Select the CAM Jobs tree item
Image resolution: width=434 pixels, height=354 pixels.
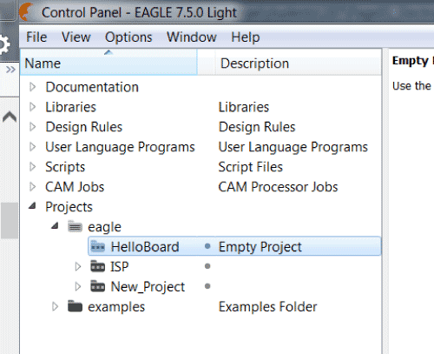tap(75, 187)
